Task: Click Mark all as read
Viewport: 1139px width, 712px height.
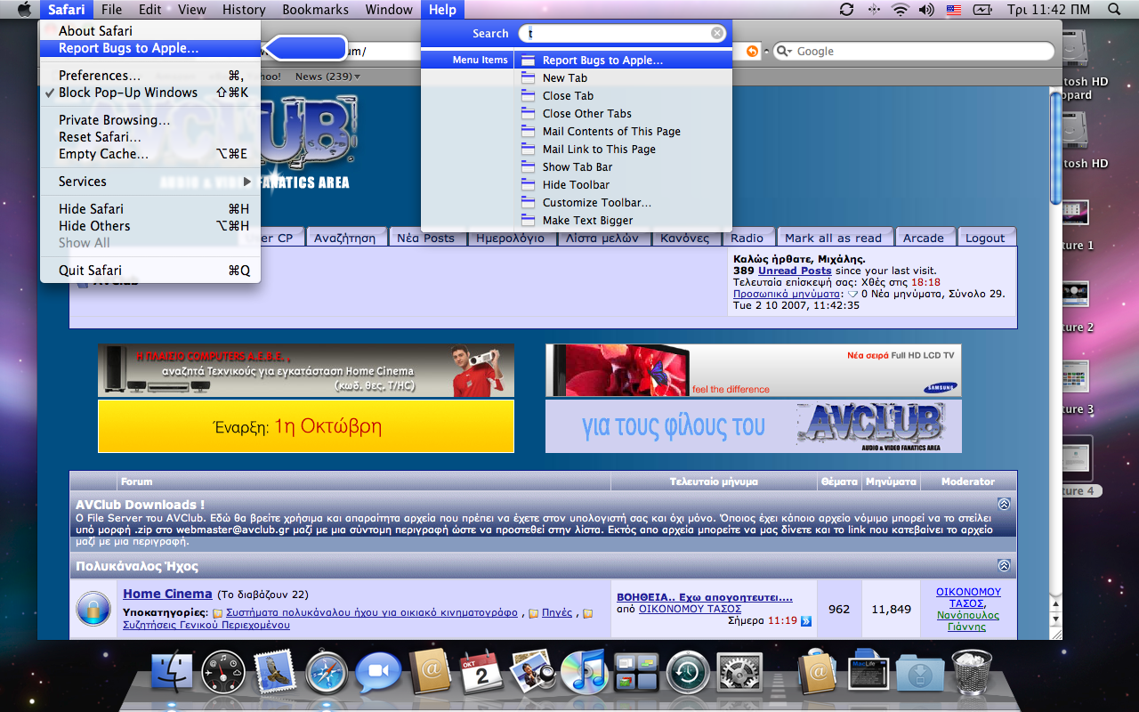Action: point(833,238)
